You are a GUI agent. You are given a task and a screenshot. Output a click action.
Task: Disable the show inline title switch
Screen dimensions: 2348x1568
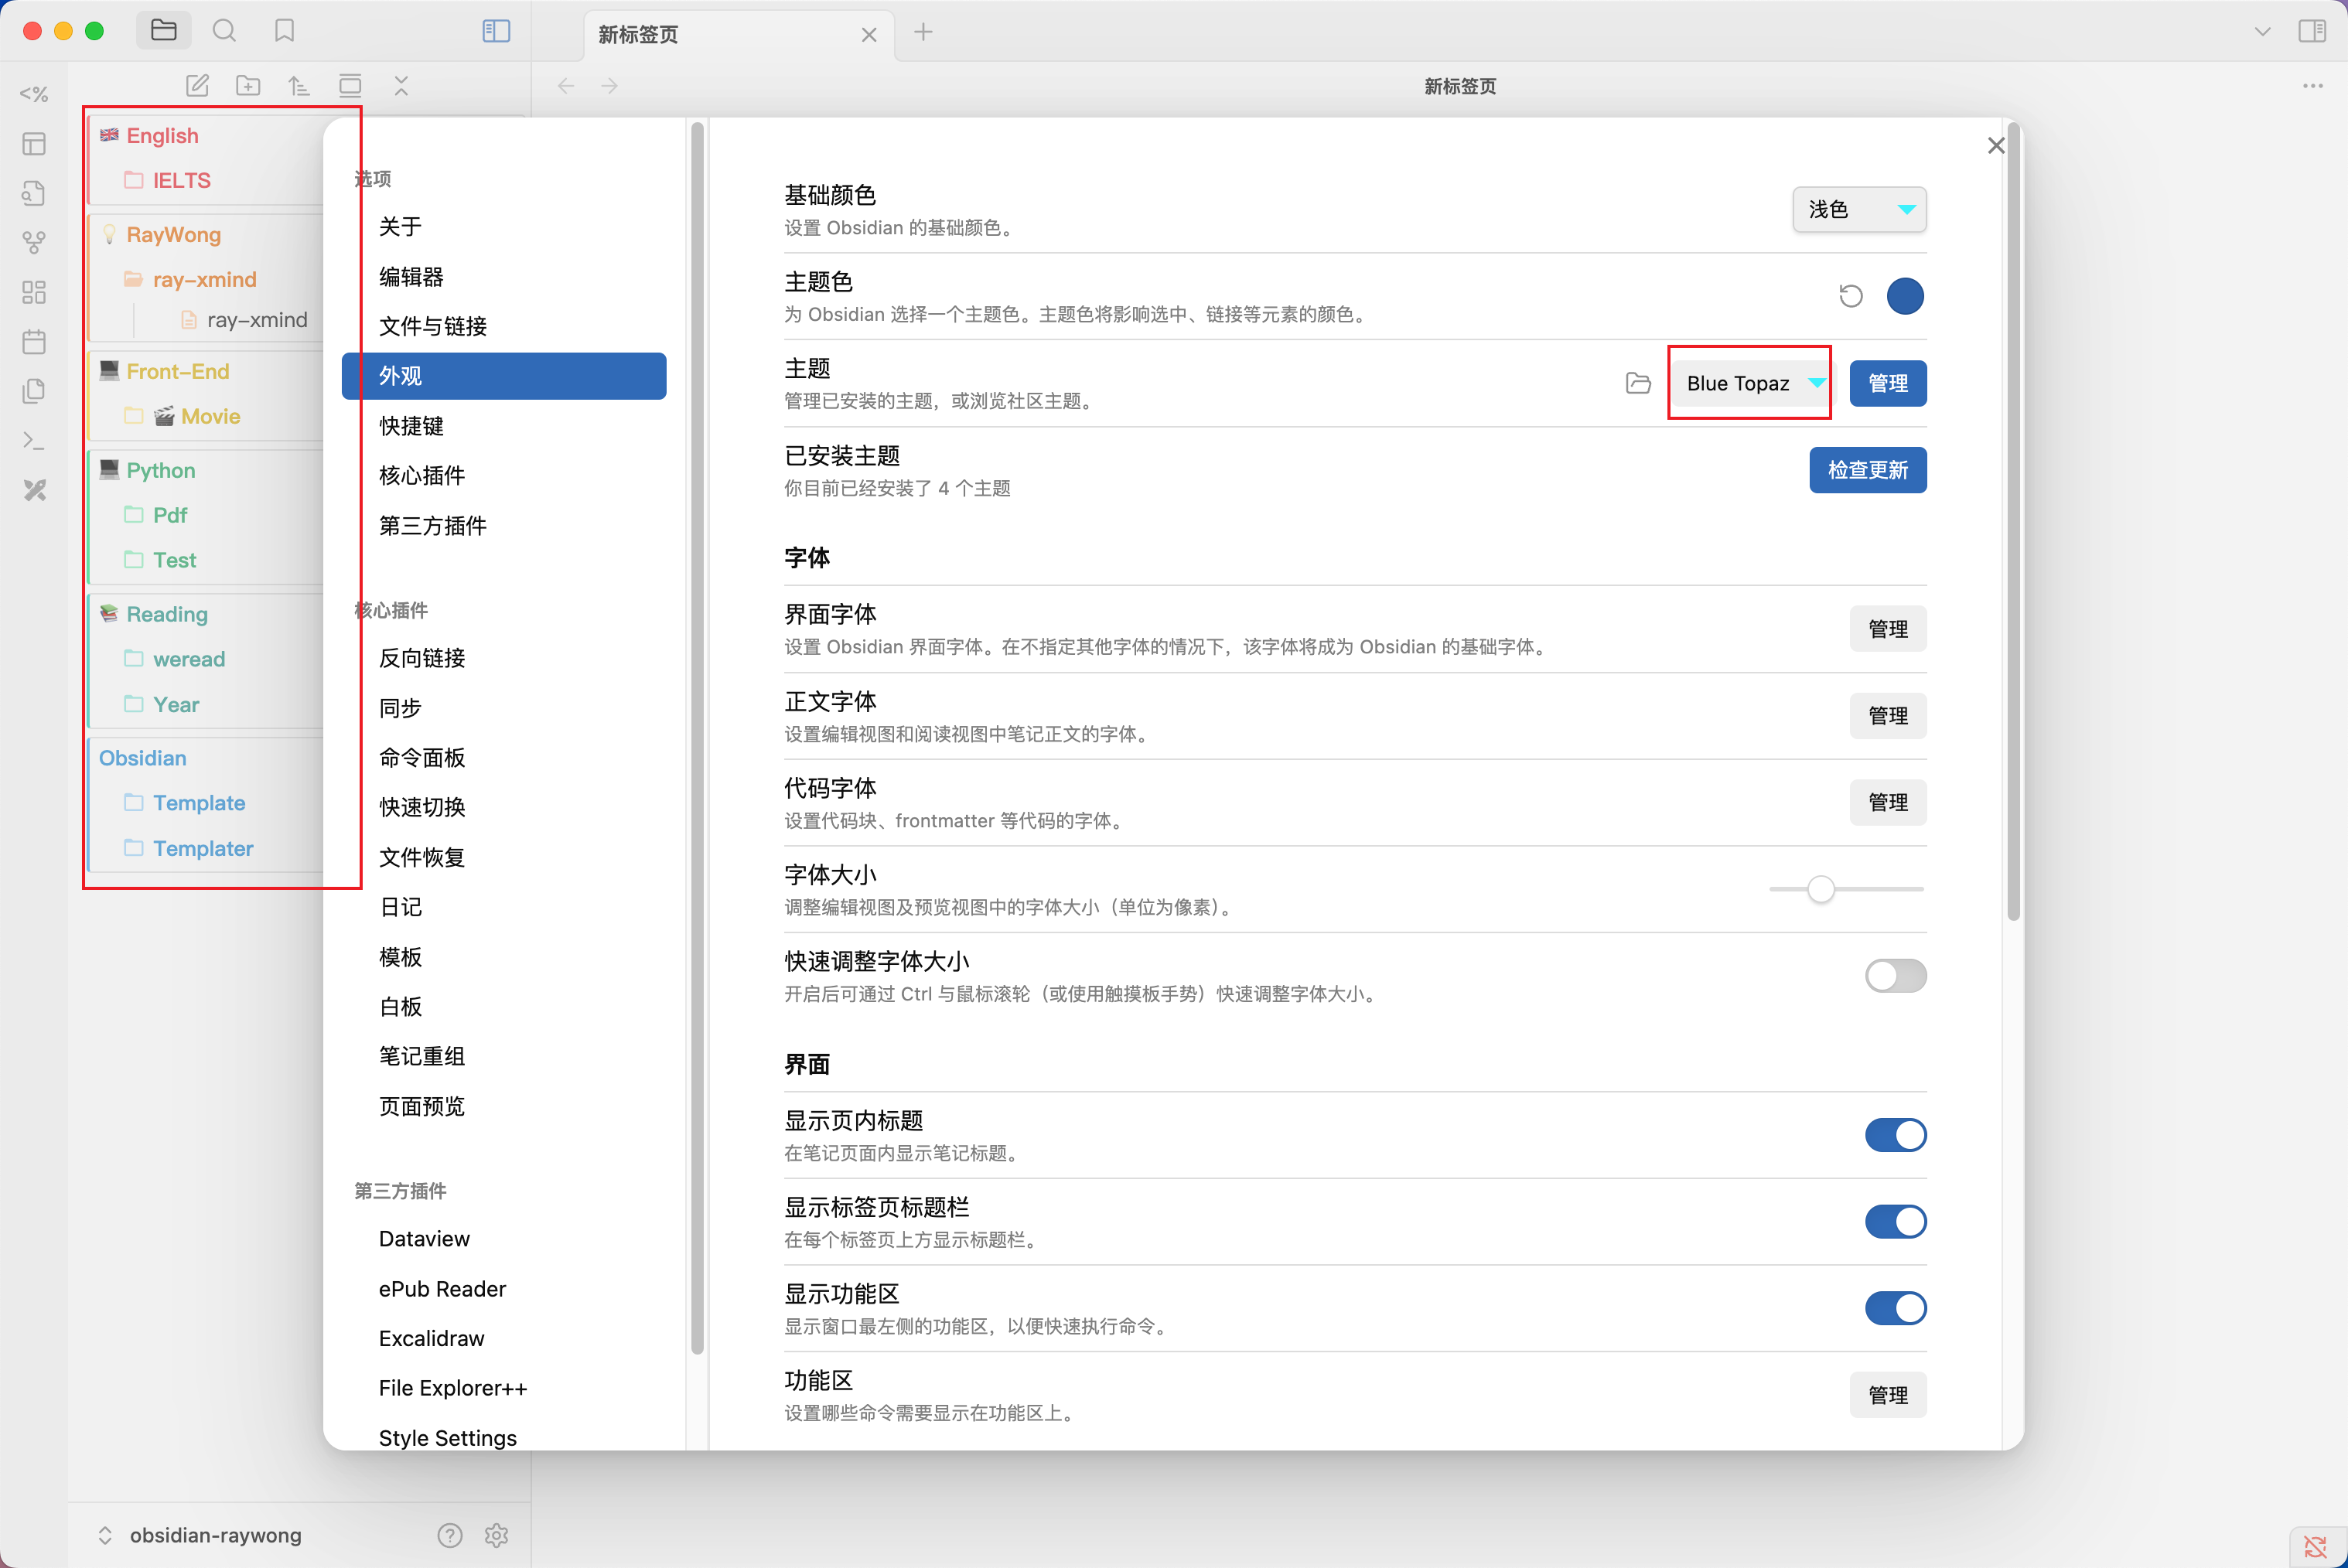pos(1895,1135)
